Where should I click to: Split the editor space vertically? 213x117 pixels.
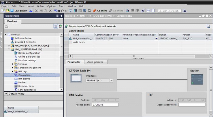click(153, 11)
